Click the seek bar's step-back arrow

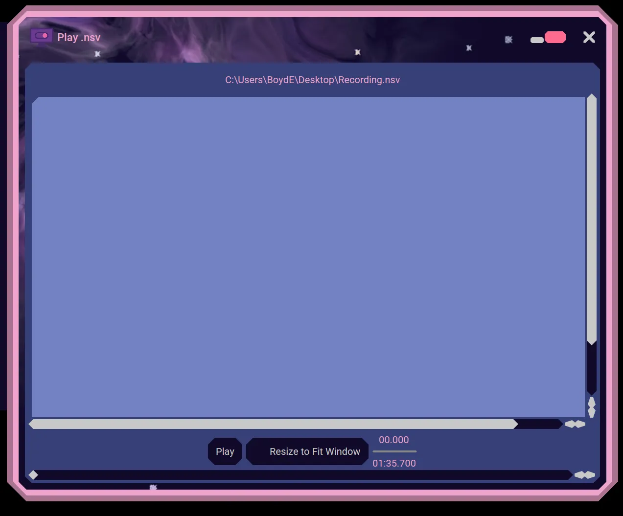(x=579, y=475)
